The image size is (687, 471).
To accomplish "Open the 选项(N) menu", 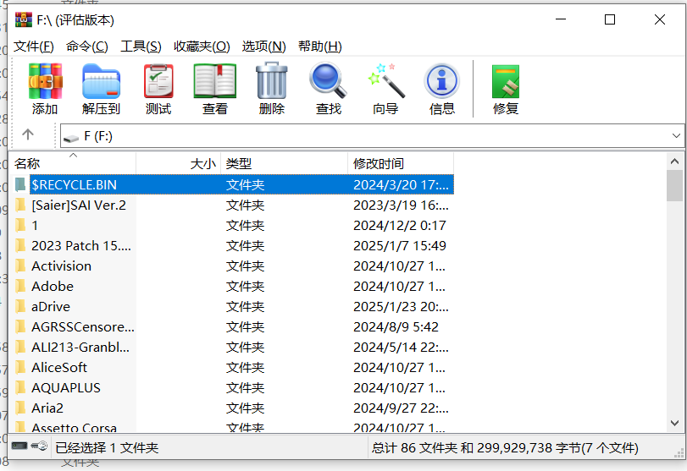I will tap(263, 47).
